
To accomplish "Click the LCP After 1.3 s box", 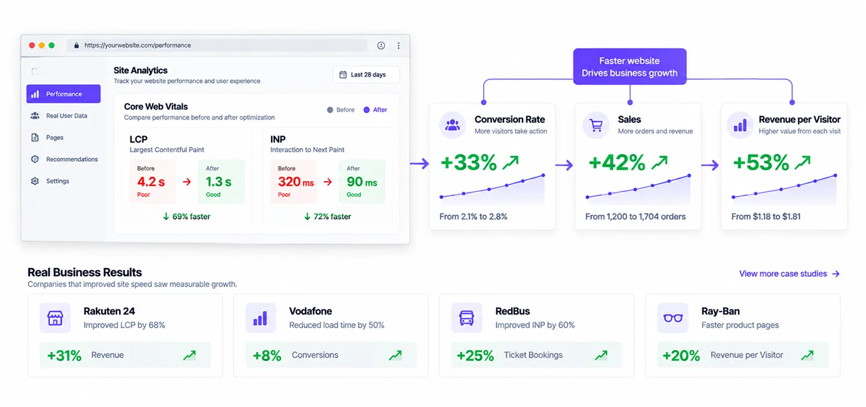I will [221, 182].
